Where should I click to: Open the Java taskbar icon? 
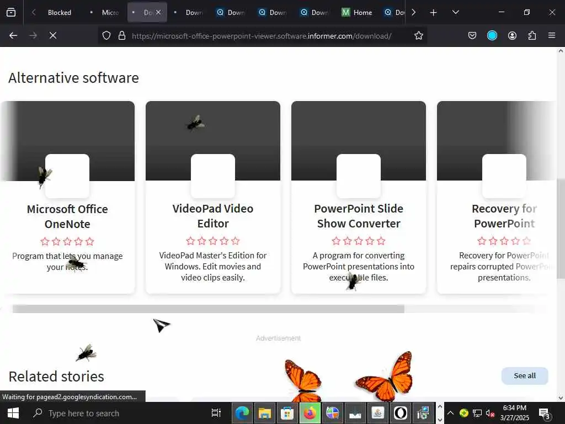[377, 413]
